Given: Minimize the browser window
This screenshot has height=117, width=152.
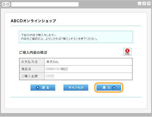Looking at the screenshot, I should 139,4.
